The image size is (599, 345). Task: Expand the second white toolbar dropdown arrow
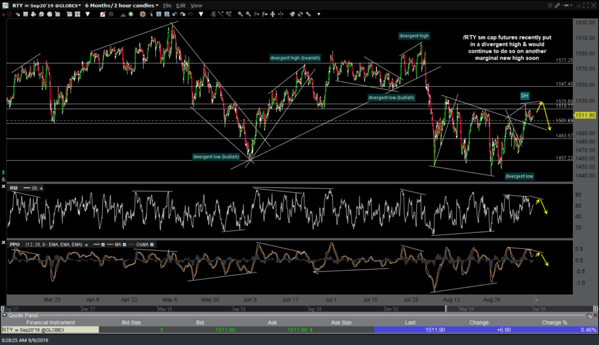201,14
